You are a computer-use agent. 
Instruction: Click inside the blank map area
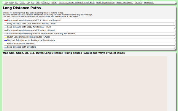pos(85,83)
